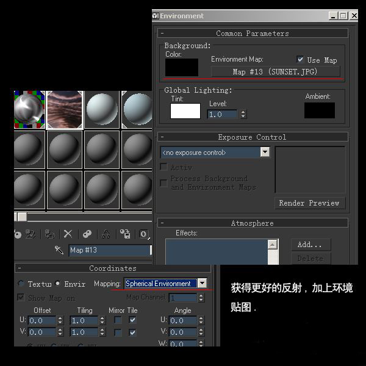Open the exposure control type dropdown

tap(265, 152)
